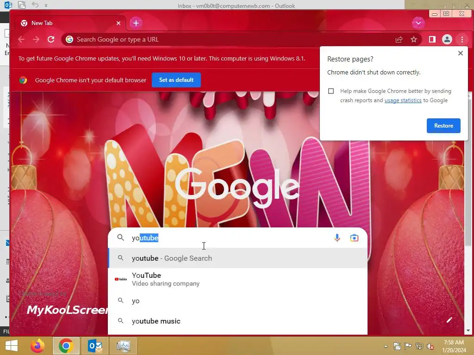Image resolution: width=474 pixels, height=355 pixels.
Task: Select the youtube music suggestion
Action: (237, 321)
